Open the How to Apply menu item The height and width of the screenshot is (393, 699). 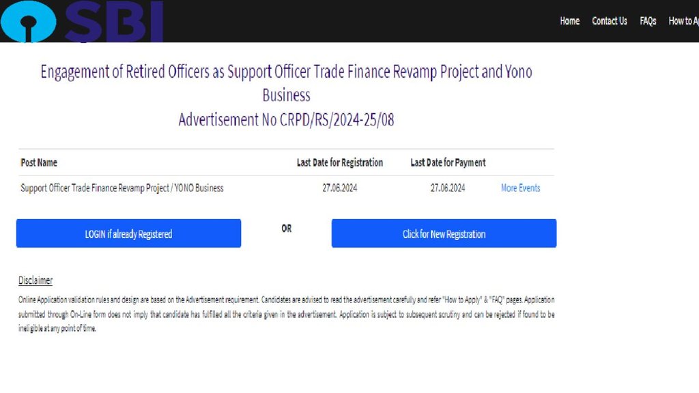click(683, 21)
